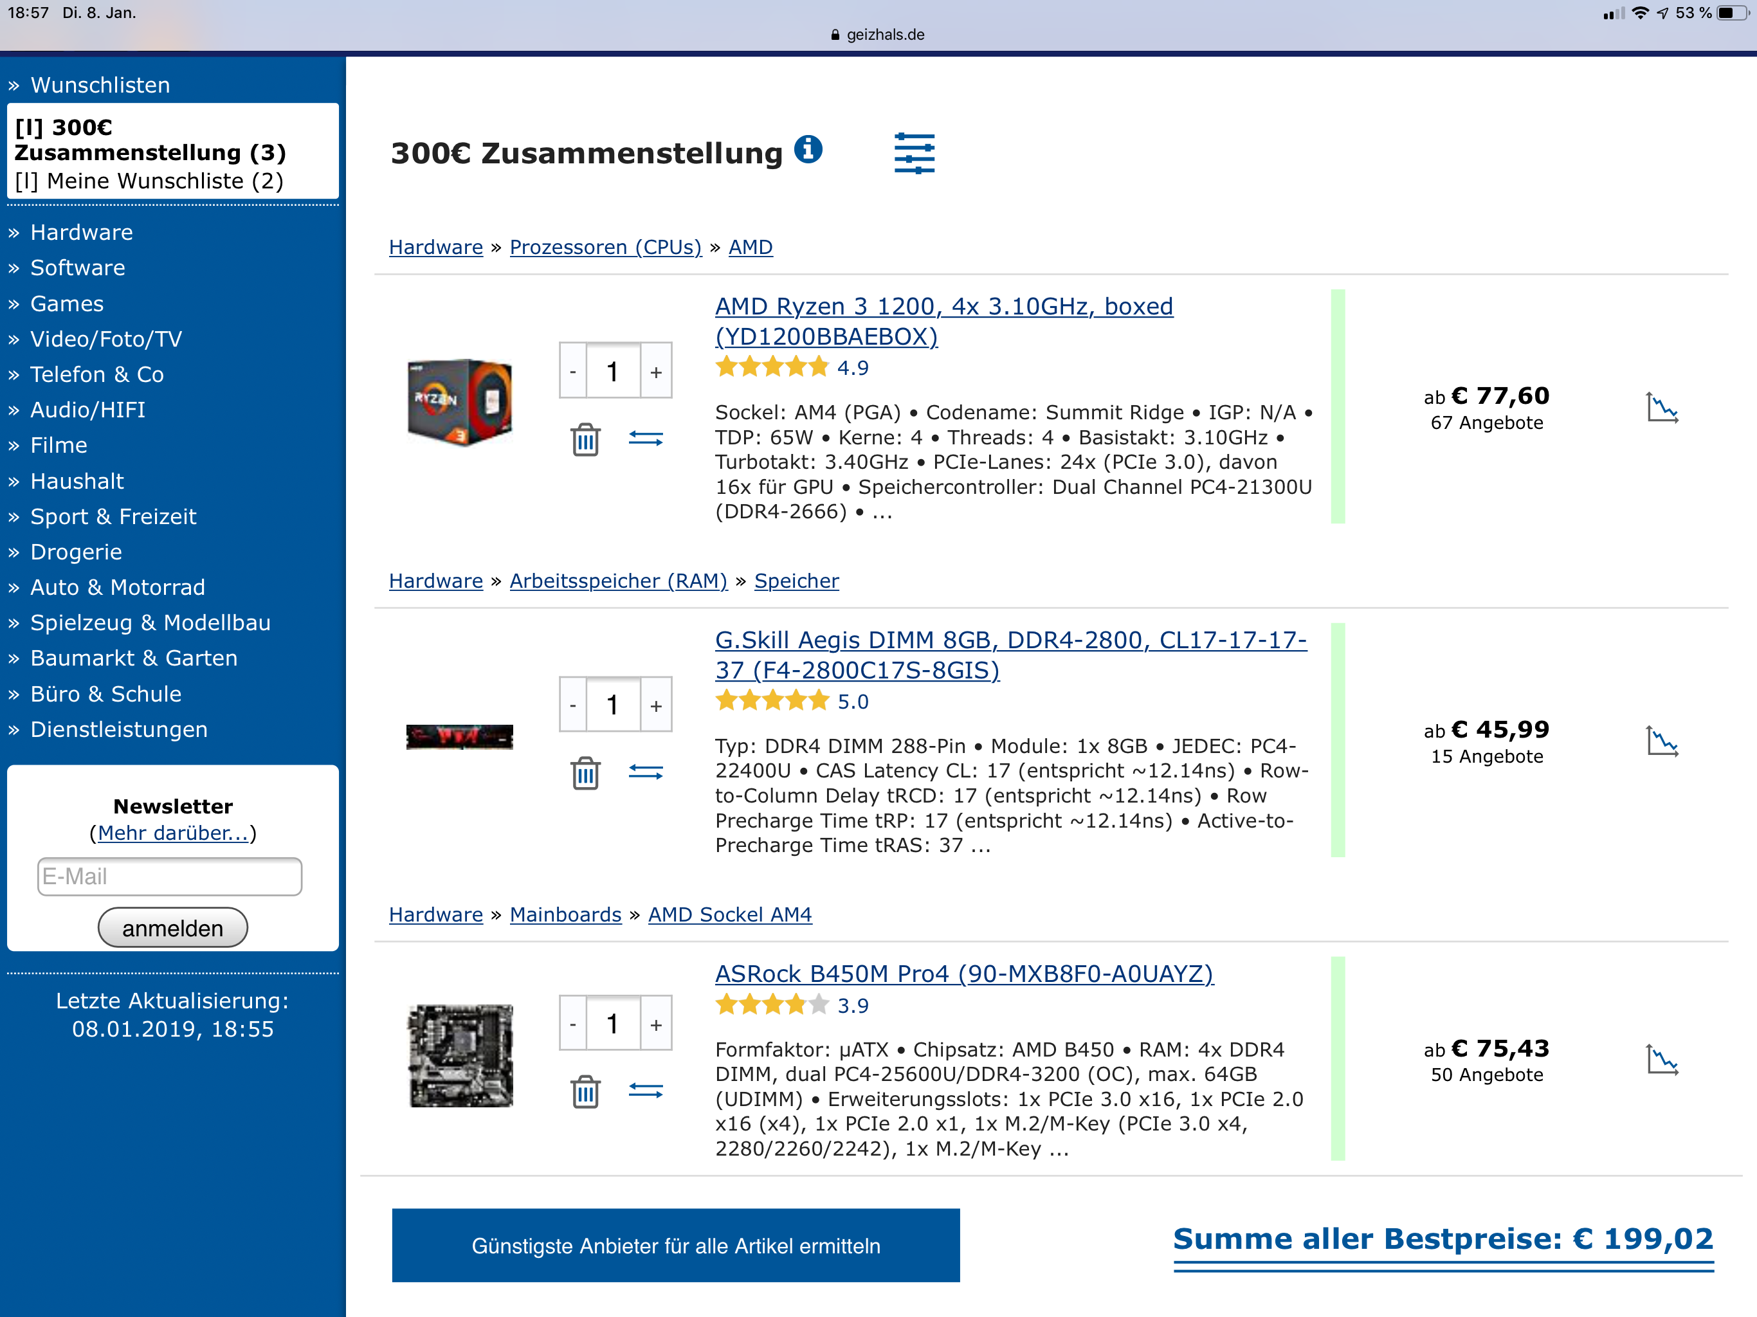Open wishlist settings sliders icon

915,153
